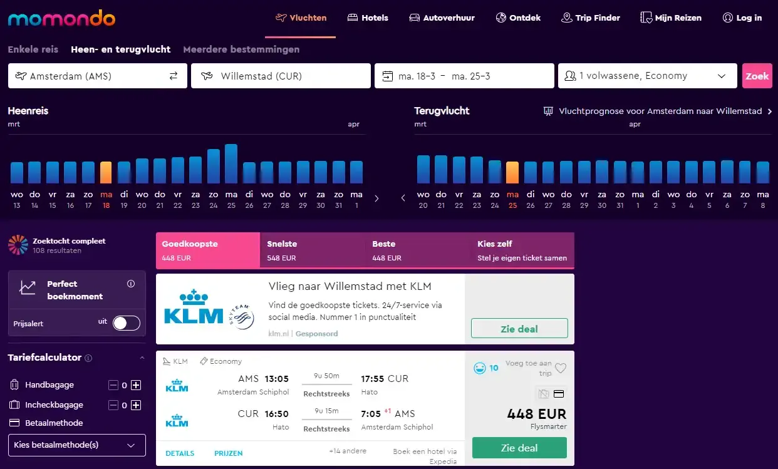
Task: Click the pink Zoek button
Action: click(x=757, y=76)
